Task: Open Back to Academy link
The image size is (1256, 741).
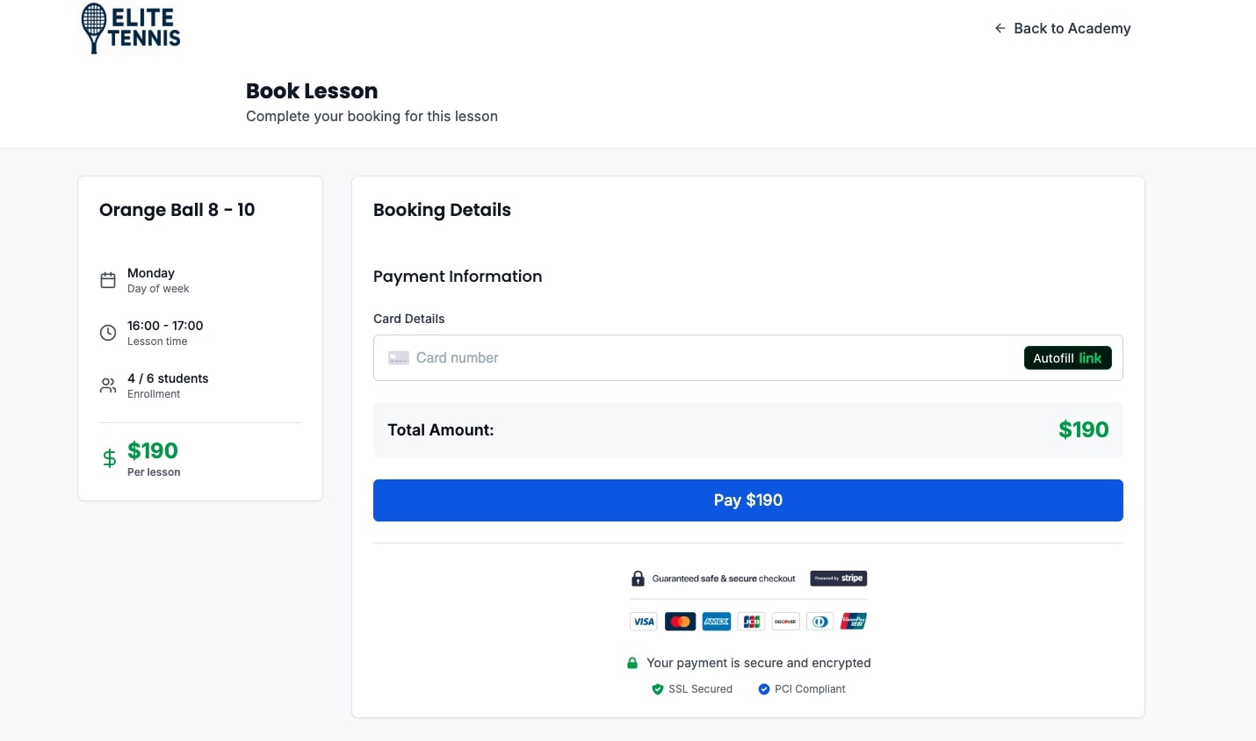Action: (x=1063, y=28)
